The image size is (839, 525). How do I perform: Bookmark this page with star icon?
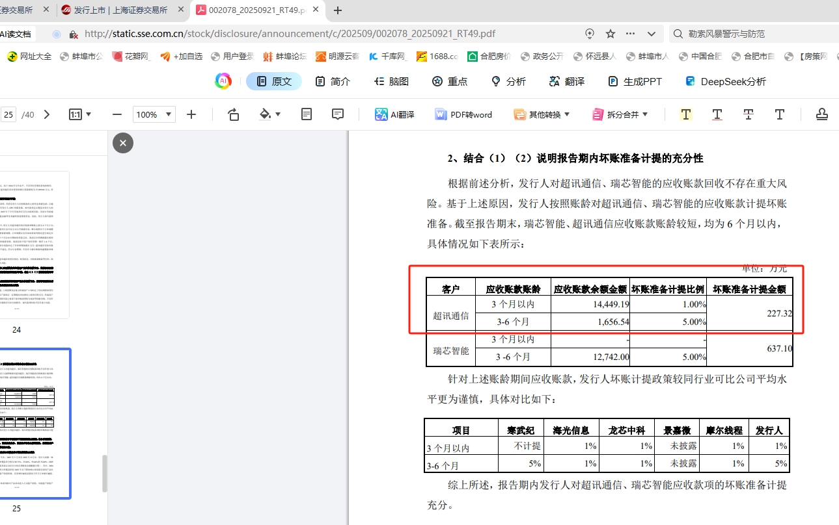[x=611, y=34]
